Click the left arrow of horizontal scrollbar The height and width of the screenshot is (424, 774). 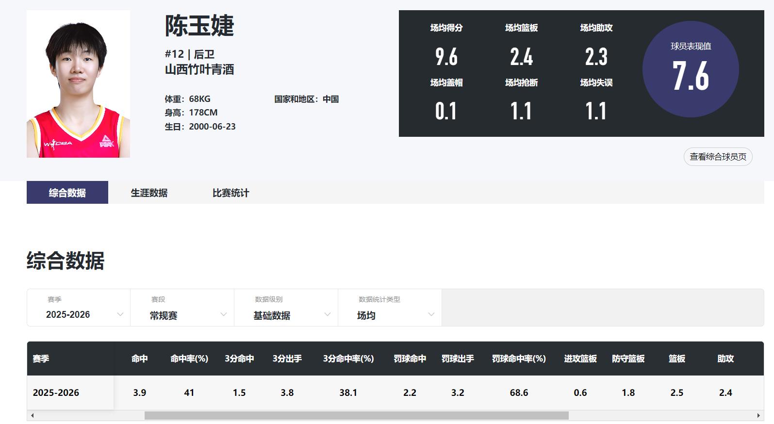[x=32, y=416]
